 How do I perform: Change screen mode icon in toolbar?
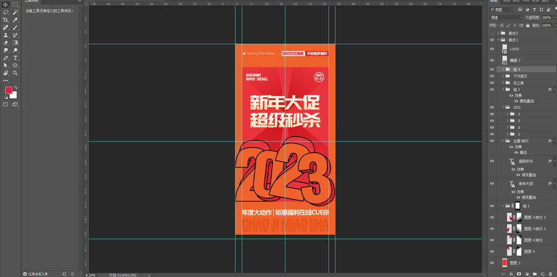[15, 104]
